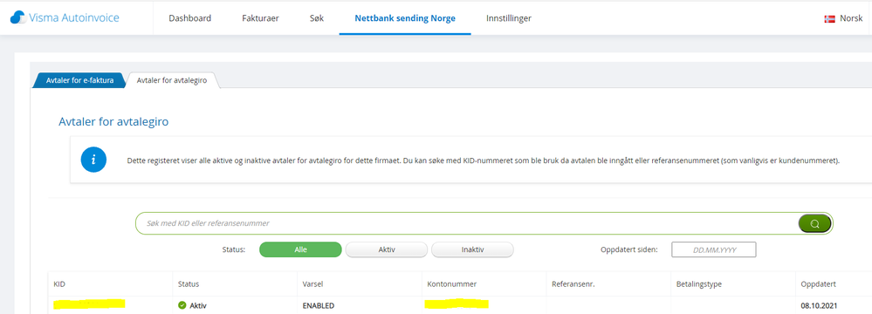Open the Norsk language selector
872x314 pixels.
coord(844,18)
